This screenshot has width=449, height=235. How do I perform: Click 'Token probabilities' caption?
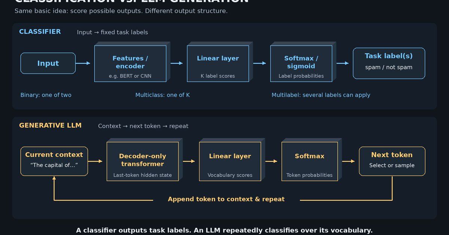309,175
